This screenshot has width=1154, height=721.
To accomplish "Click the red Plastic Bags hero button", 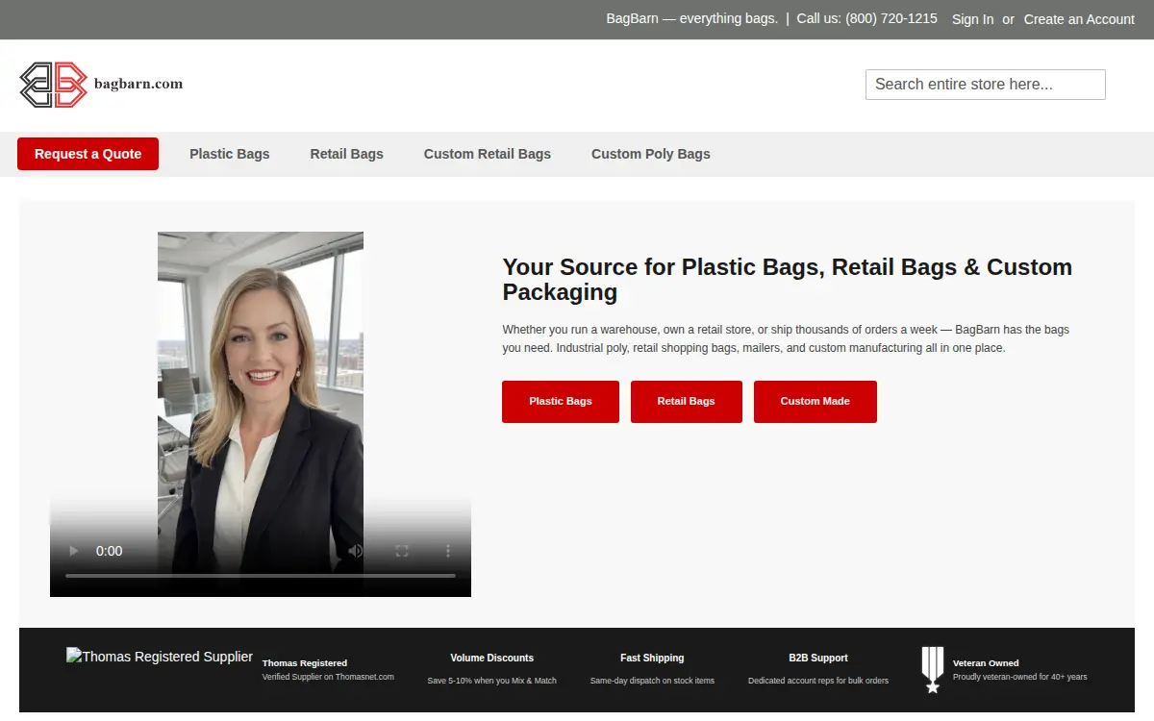I will pos(561,402).
